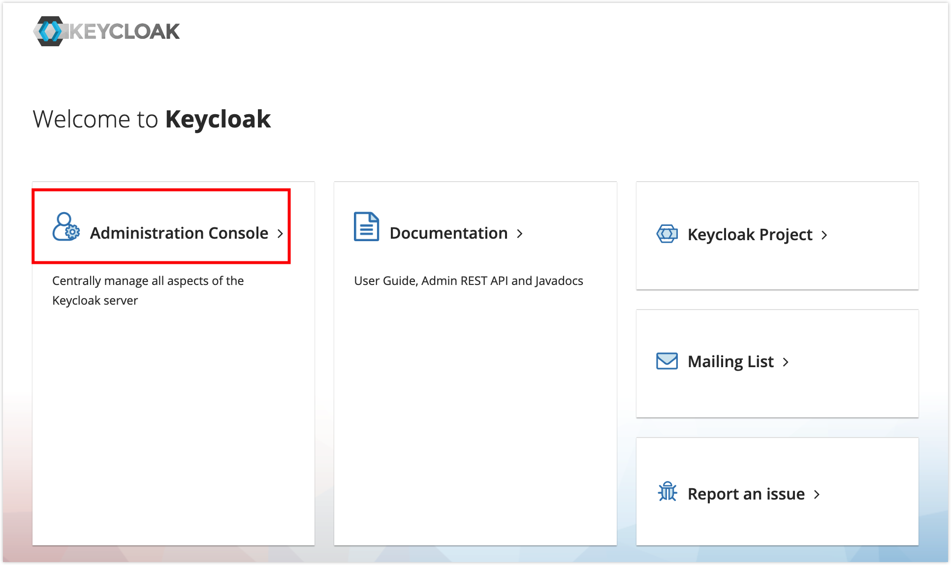Visit the Keycloak Project link
Image resolution: width=951 pixels, height=565 pixels.
[750, 235]
